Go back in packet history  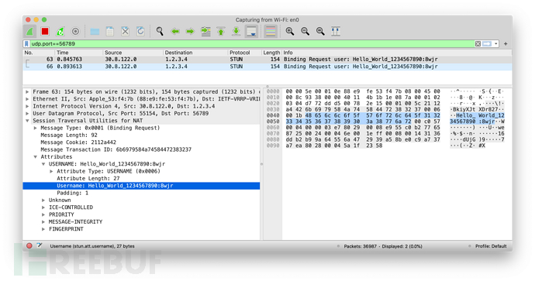175,32
